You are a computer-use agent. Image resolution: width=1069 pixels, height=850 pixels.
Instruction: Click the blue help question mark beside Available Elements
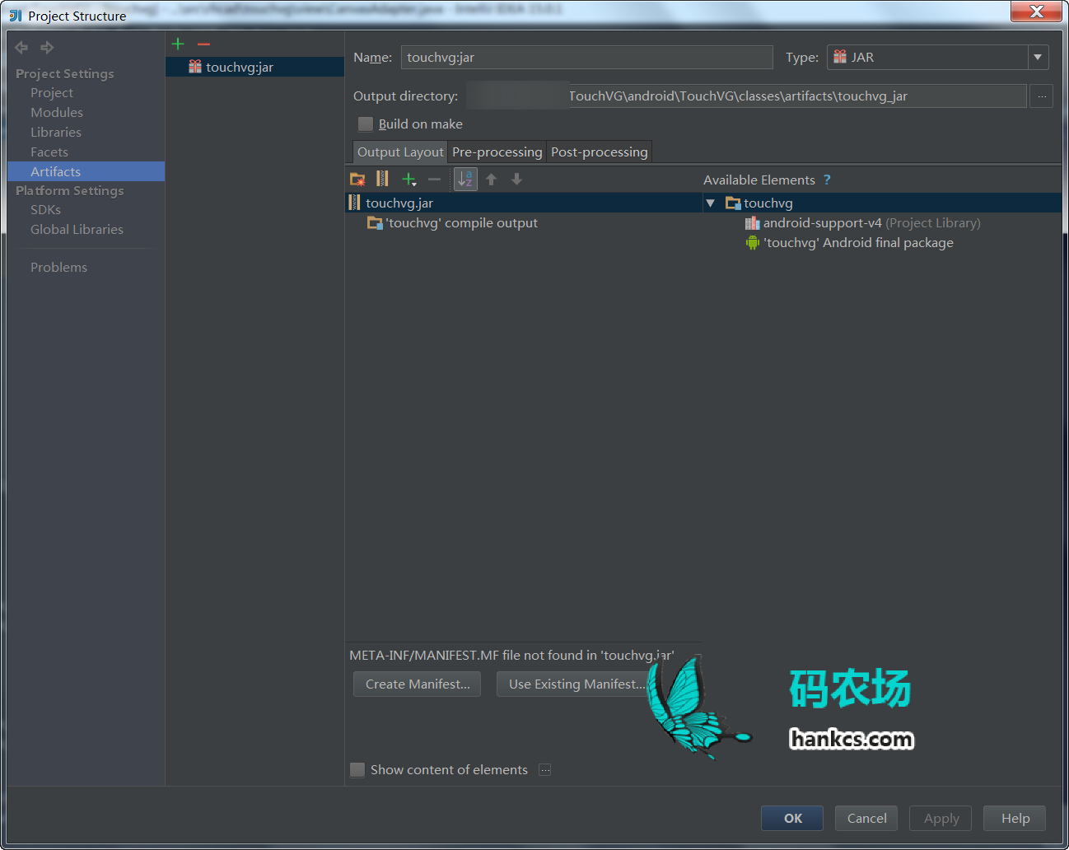[x=827, y=180]
